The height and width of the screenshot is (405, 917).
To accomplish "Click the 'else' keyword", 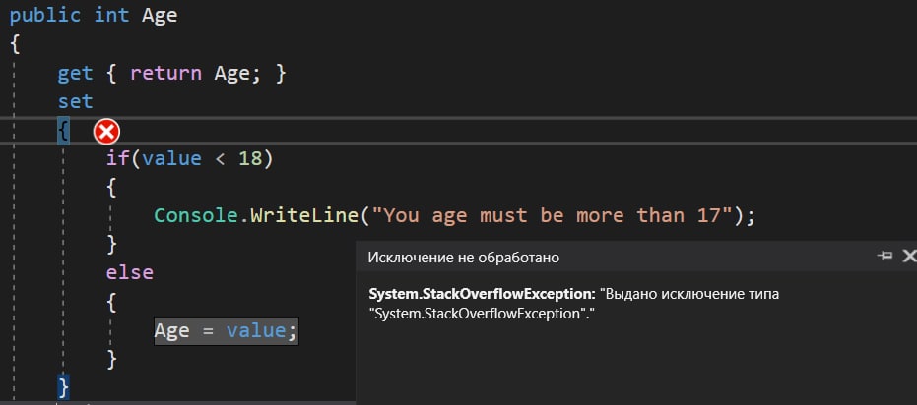I will coord(129,272).
